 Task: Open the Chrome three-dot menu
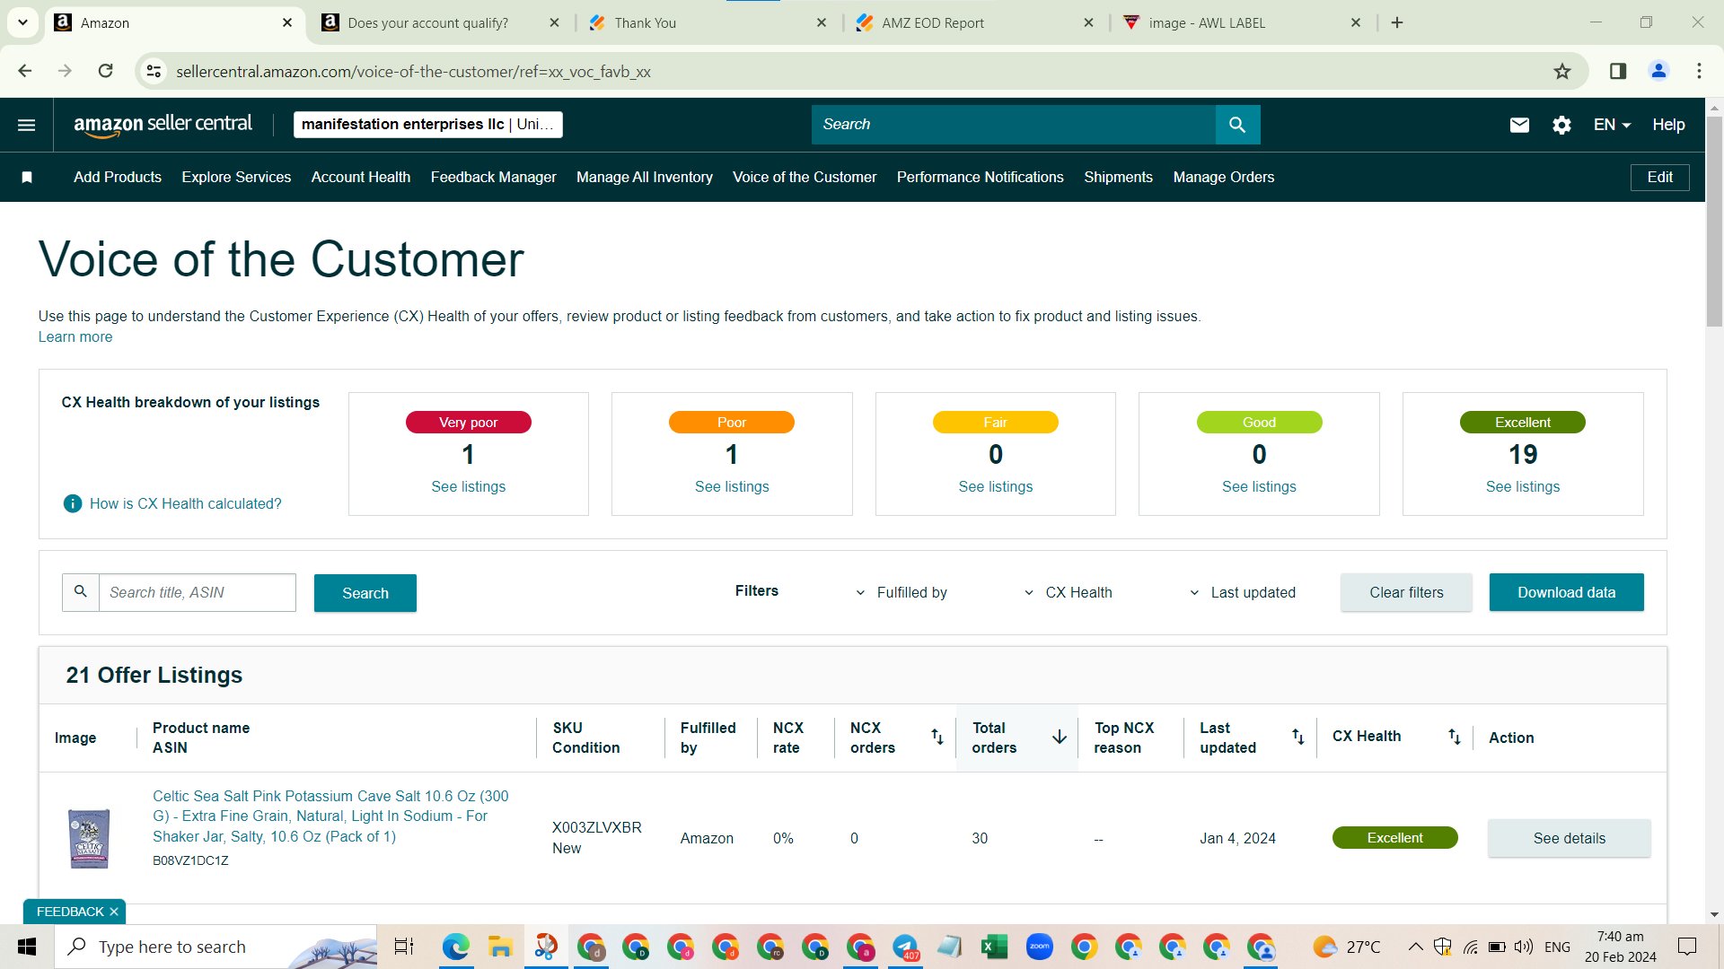[1699, 71]
